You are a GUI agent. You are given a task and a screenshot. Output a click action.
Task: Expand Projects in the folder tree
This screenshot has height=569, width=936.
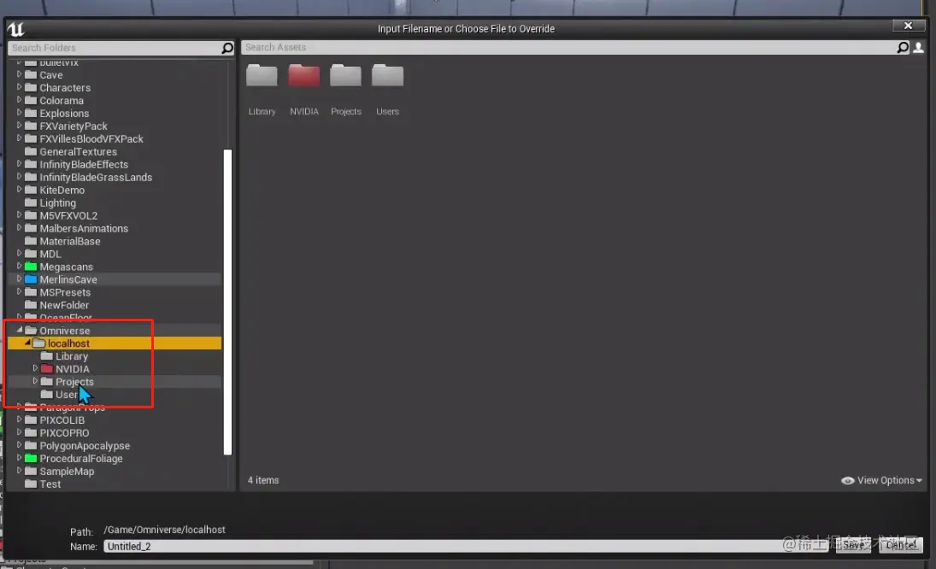point(37,381)
